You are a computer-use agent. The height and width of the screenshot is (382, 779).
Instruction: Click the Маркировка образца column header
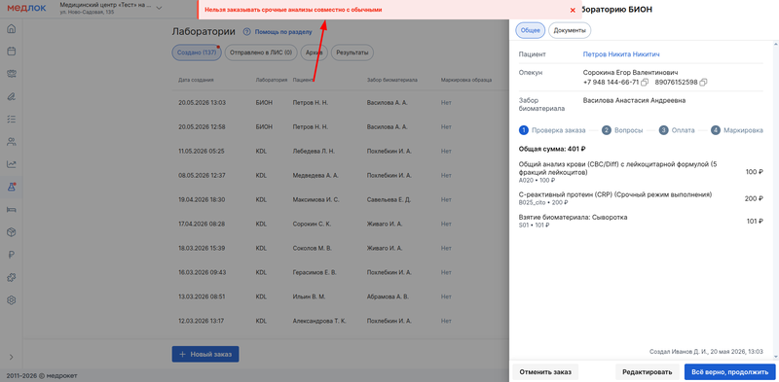[x=466, y=80]
